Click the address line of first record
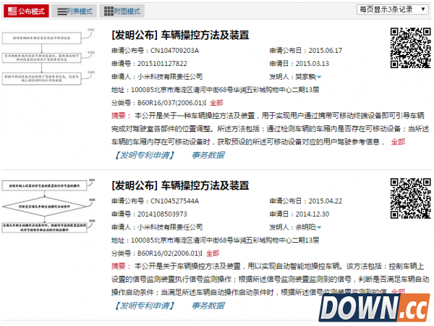This screenshot has width=434, height=326. 215,90
